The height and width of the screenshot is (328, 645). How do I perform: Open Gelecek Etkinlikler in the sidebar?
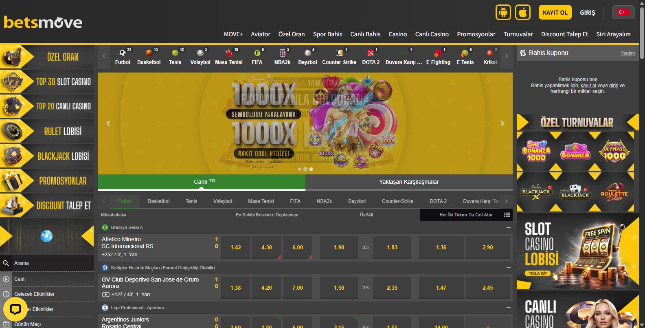tap(47, 294)
